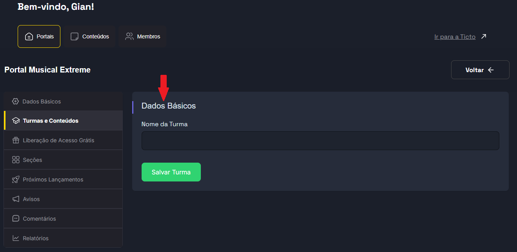The width and height of the screenshot is (517, 252).
Task: Follow the Ir para a Ticto link
Action: coord(455,37)
